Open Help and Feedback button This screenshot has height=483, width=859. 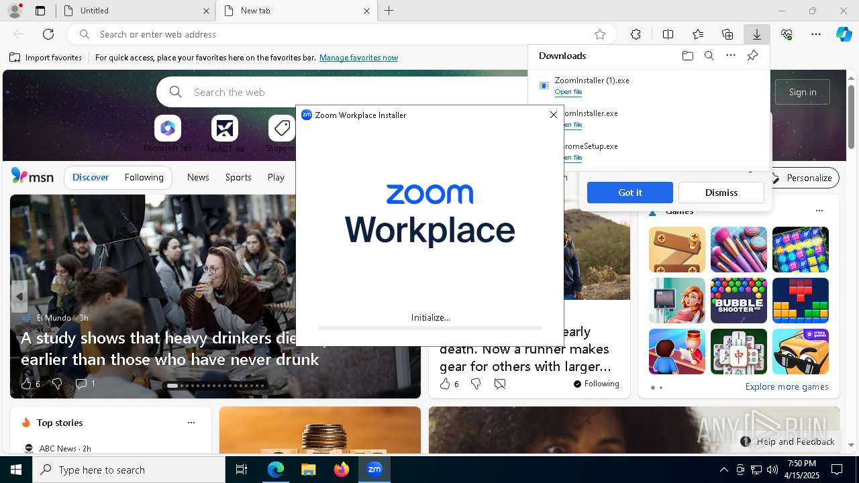[x=788, y=441]
